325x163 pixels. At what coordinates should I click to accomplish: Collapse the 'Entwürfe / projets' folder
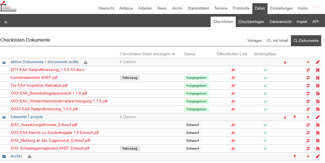point(4,117)
